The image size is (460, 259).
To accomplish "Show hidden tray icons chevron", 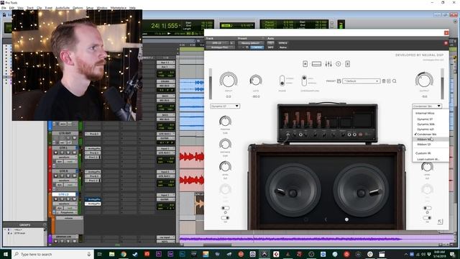I will pos(406,254).
